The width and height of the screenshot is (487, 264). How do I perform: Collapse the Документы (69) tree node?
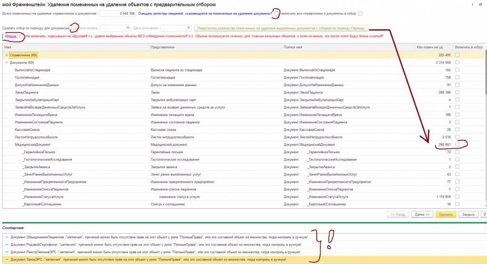(7, 62)
